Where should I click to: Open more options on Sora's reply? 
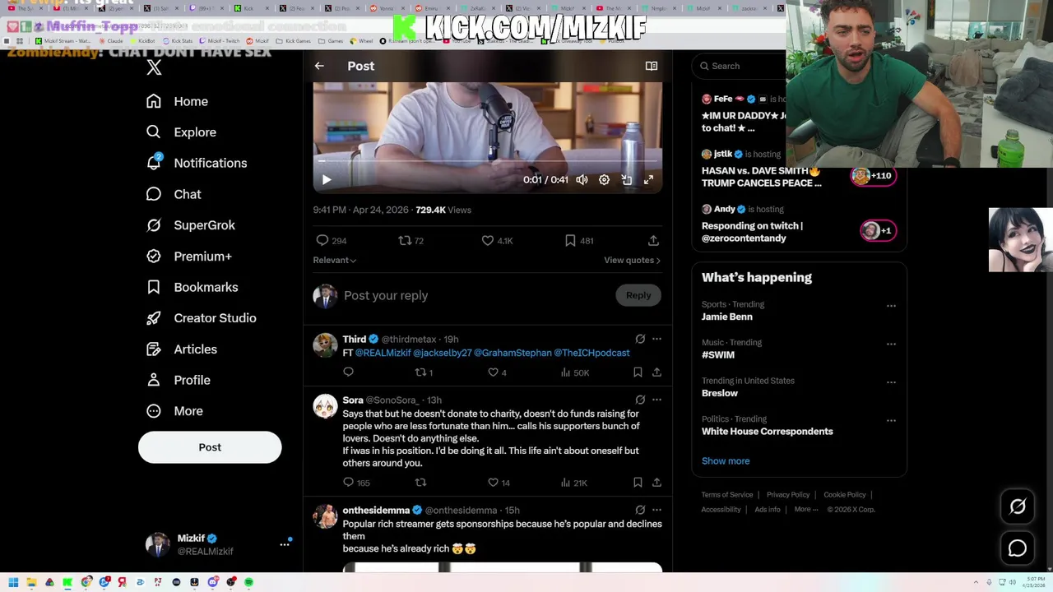[x=656, y=400]
